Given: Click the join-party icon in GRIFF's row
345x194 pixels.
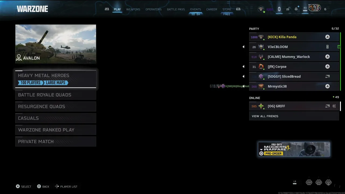Looking at the screenshot, I should point(334,106).
